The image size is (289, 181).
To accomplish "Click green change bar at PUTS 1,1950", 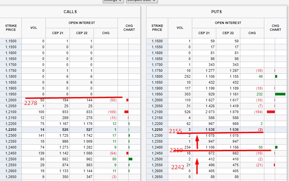I will click(280, 94).
